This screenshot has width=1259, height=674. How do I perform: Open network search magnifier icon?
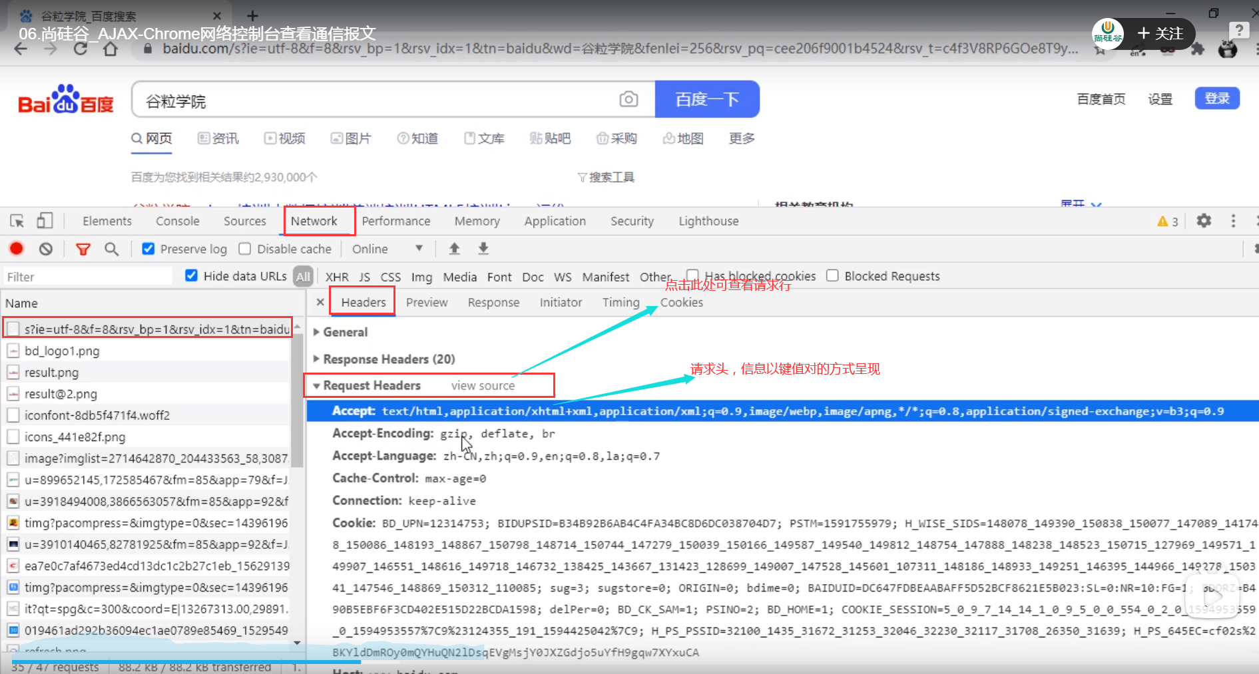tap(112, 249)
